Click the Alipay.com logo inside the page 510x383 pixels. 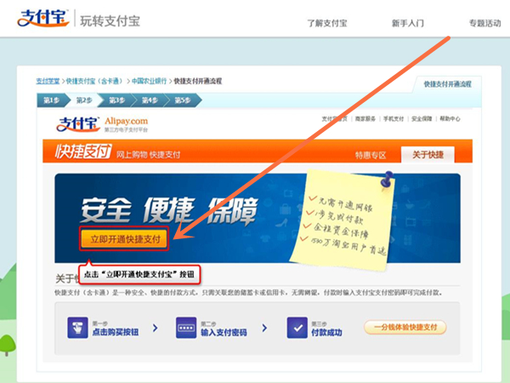tap(102, 124)
